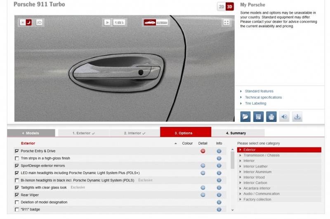Screen dimensions: 330x219
Task: Expand the Factory collection category
Action: click(279, 200)
